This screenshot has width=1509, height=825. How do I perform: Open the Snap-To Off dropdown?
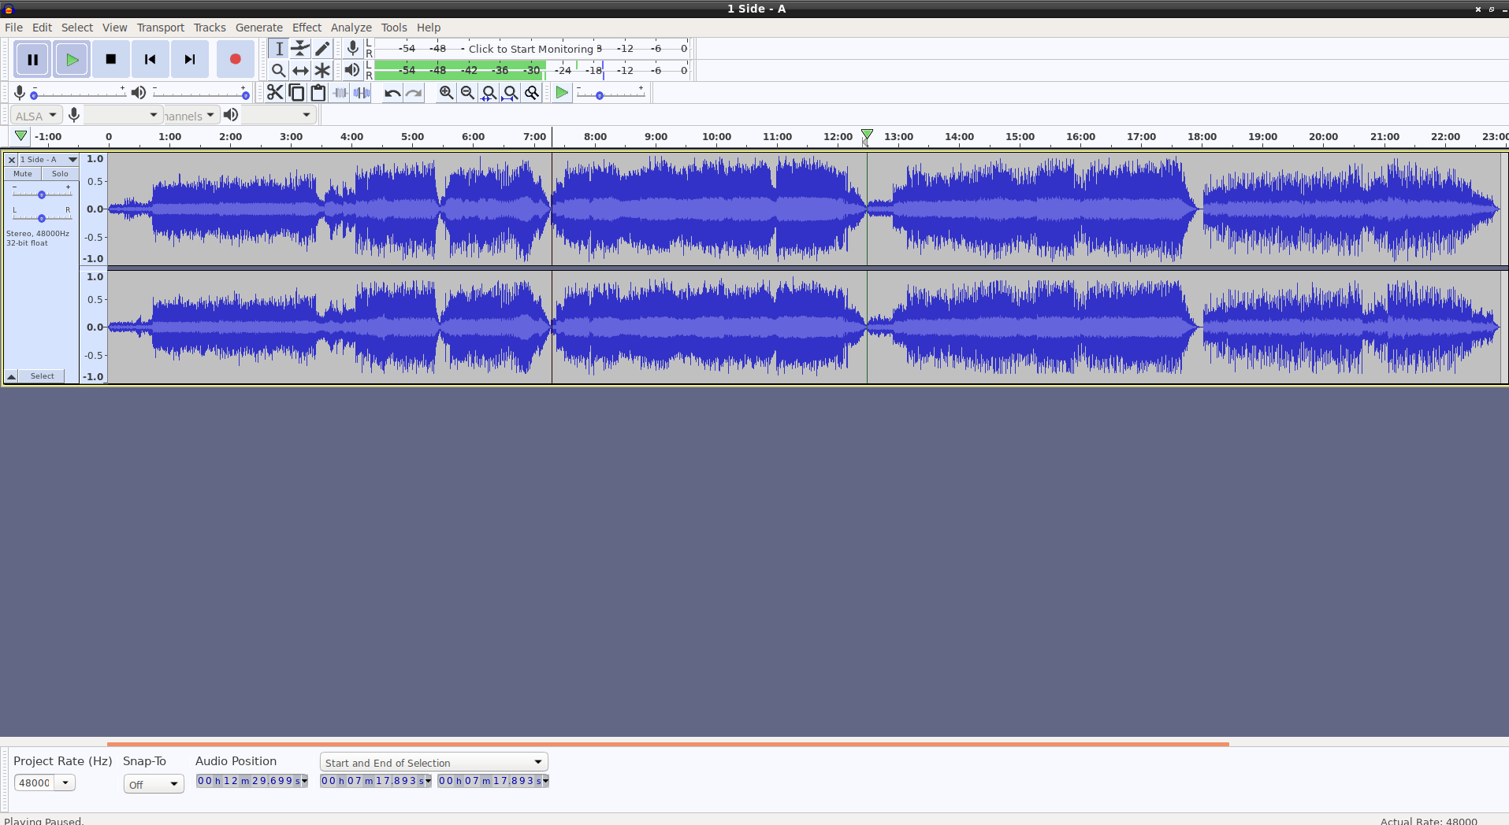154,784
